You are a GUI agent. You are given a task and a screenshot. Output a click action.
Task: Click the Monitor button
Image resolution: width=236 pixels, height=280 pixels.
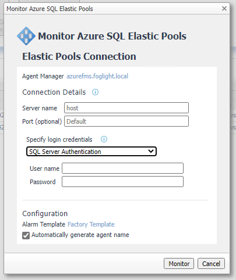[x=179, y=264]
